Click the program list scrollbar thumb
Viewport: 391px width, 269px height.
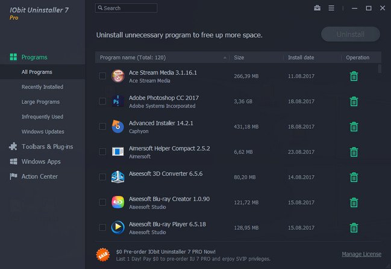380,69
